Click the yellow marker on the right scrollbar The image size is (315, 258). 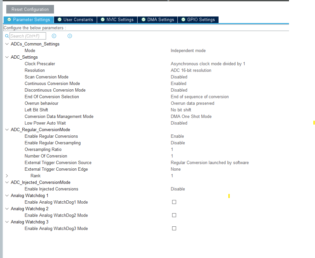coord(313,122)
